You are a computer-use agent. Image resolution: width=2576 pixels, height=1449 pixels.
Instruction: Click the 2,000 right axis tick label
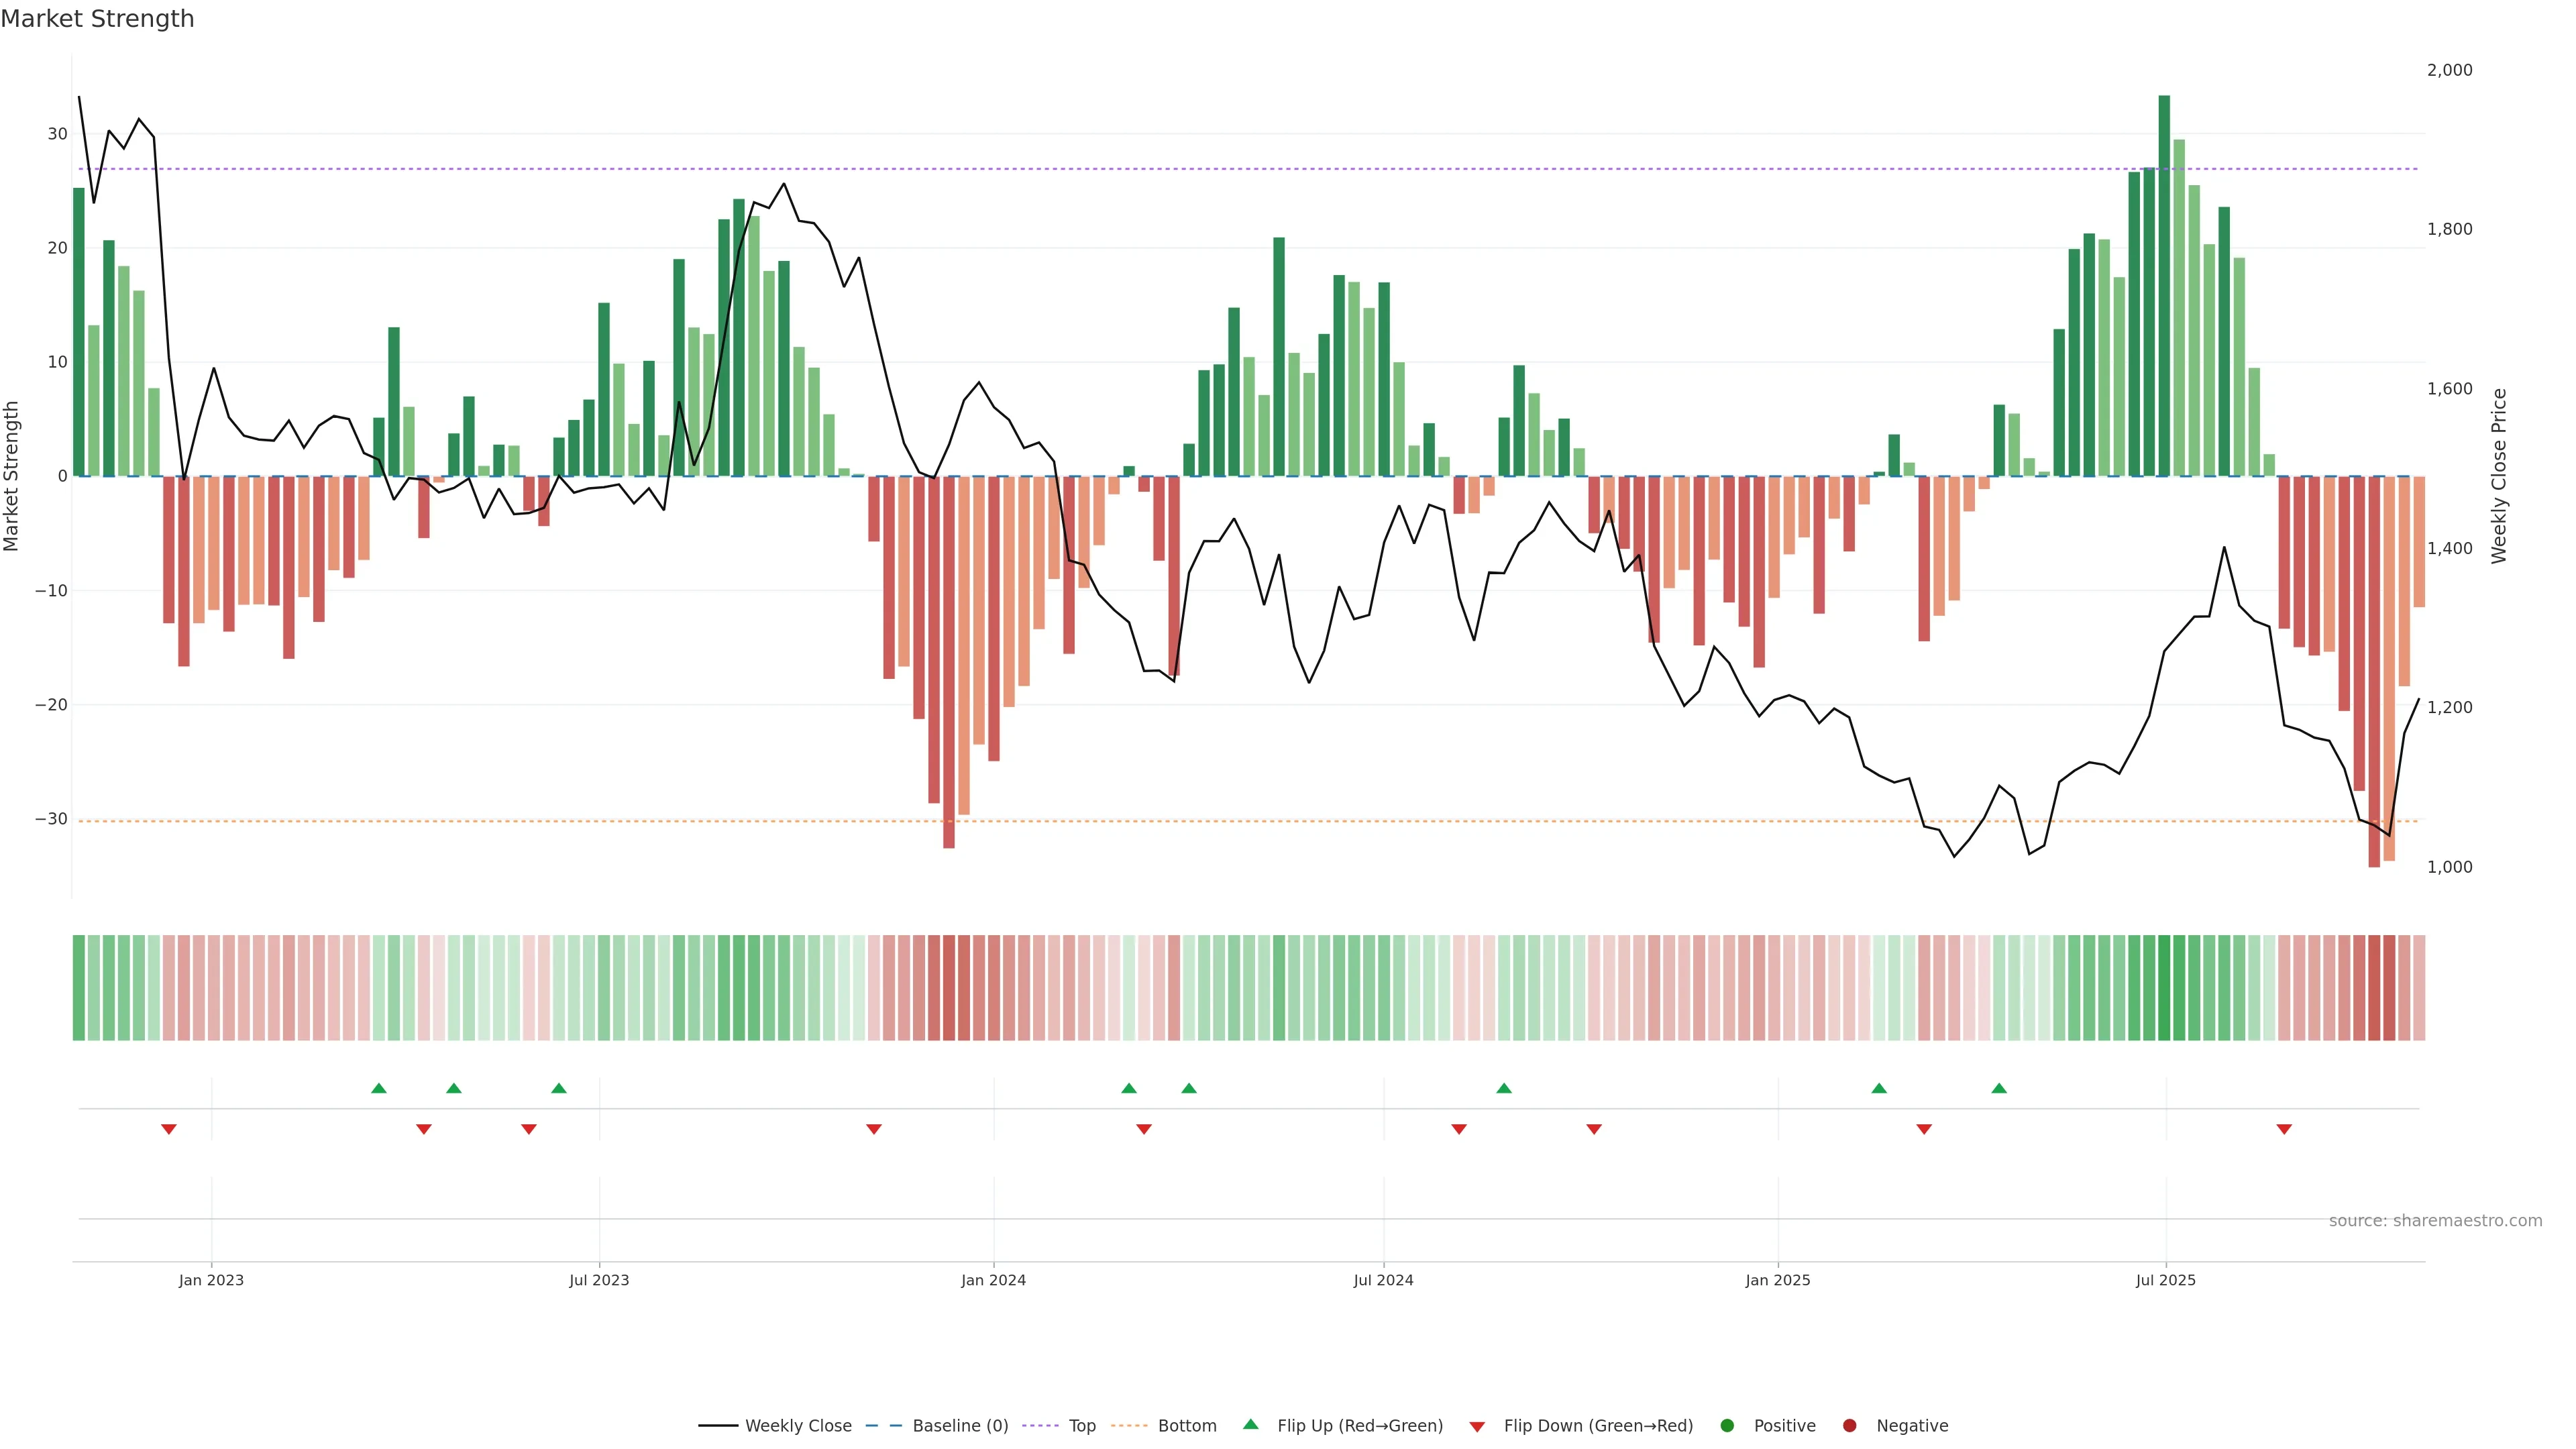tap(2449, 70)
